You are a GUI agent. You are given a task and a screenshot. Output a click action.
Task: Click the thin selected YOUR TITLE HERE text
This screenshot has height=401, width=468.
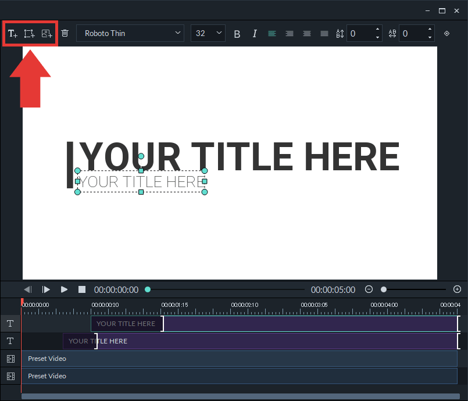141,182
